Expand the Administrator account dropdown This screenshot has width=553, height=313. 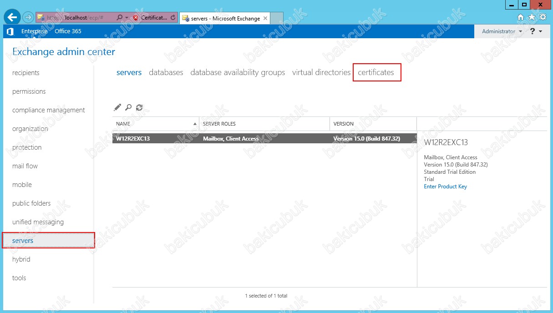(502, 31)
